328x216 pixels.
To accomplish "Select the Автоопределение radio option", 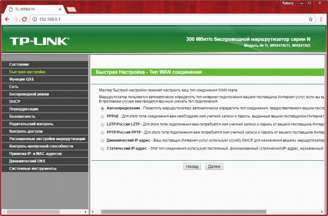I will coord(102,109).
